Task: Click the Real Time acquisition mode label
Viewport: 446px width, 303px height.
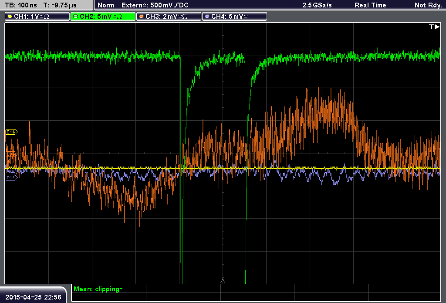Action: (370, 5)
